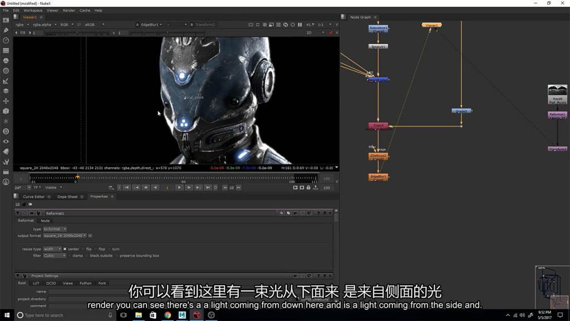
Task: Enable the clamp checkbox
Action: 70,256
